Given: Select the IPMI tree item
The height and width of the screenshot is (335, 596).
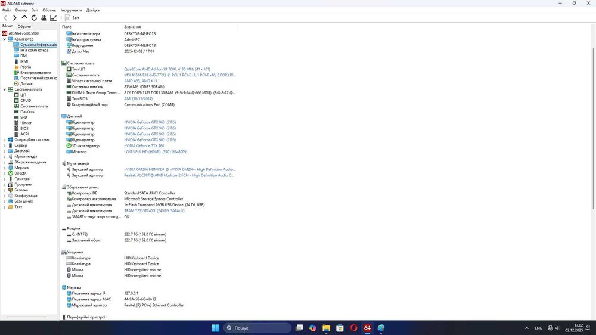Looking at the screenshot, I should (24, 61).
